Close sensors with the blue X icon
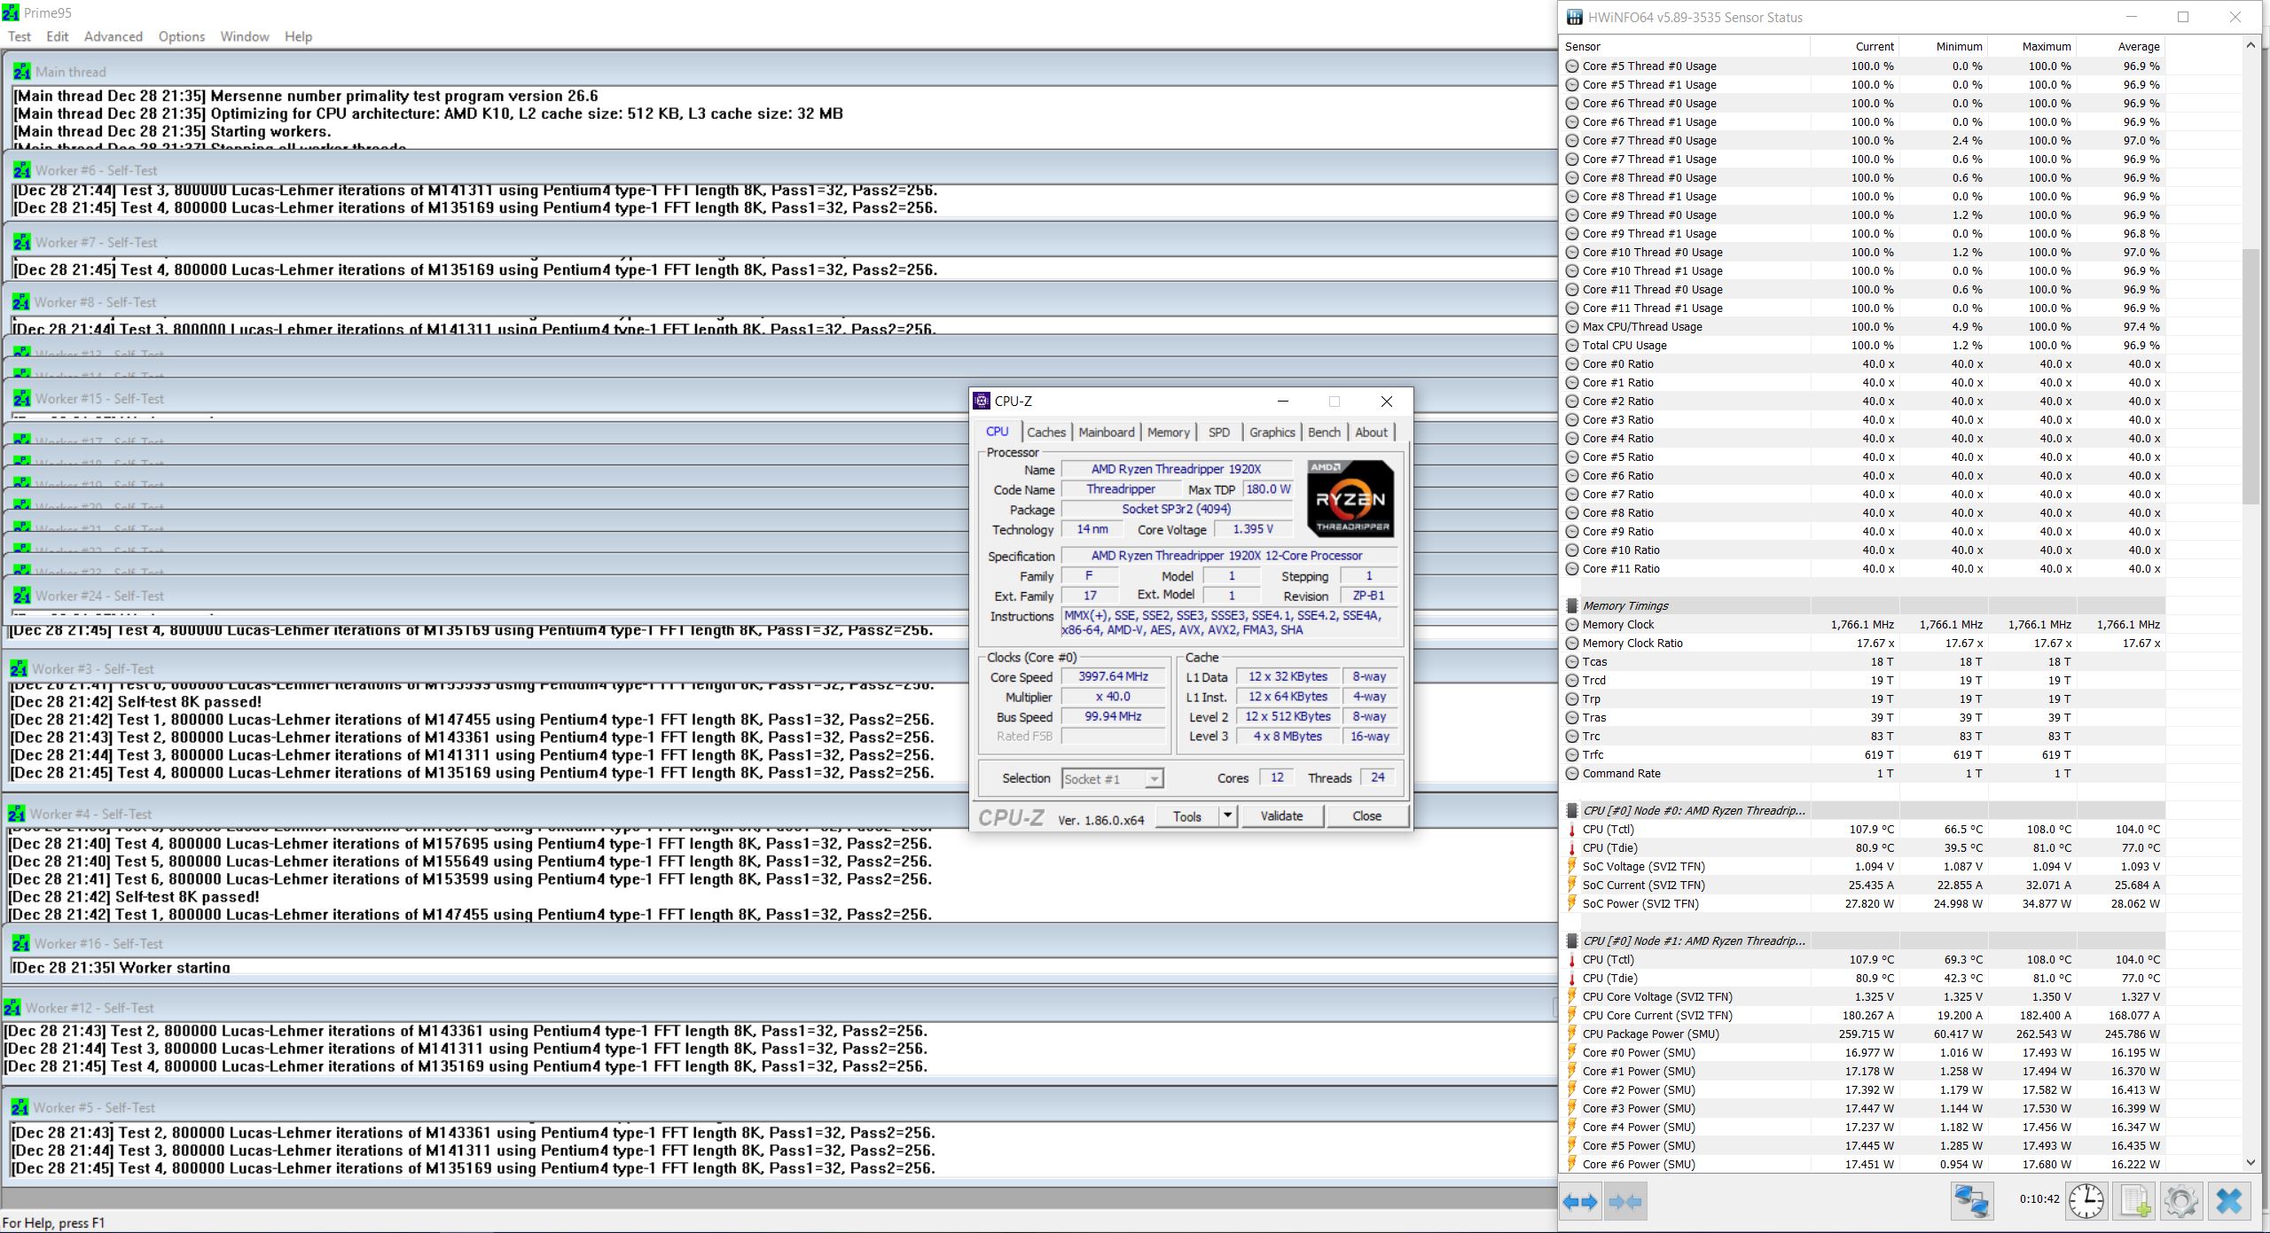Viewport: 2270px width, 1233px height. point(2229,1202)
